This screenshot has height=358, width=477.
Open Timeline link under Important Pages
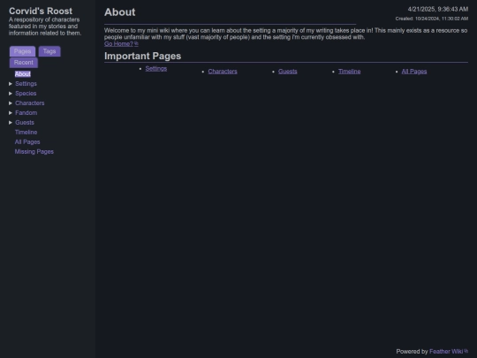pos(350,72)
